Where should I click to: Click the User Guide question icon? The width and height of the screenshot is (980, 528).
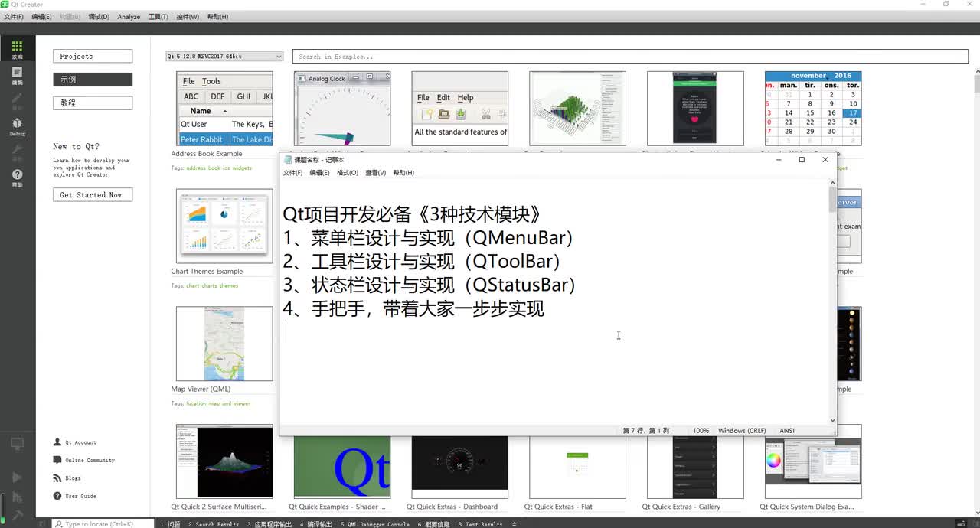[x=57, y=496]
